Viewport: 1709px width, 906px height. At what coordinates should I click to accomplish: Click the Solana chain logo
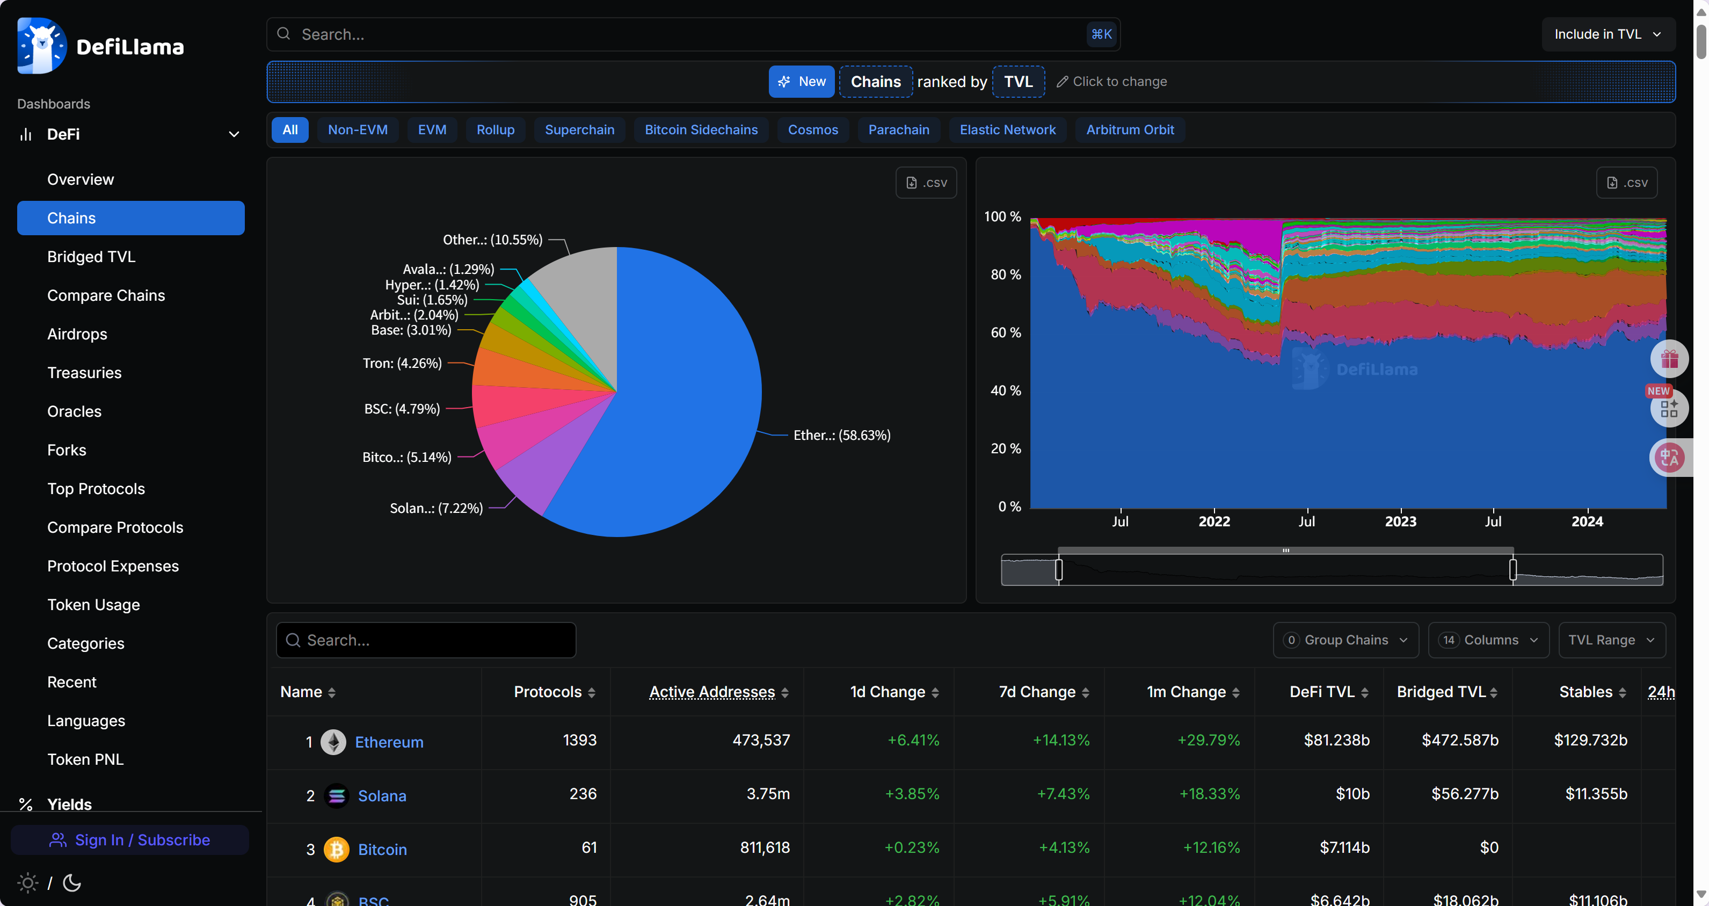[336, 796]
